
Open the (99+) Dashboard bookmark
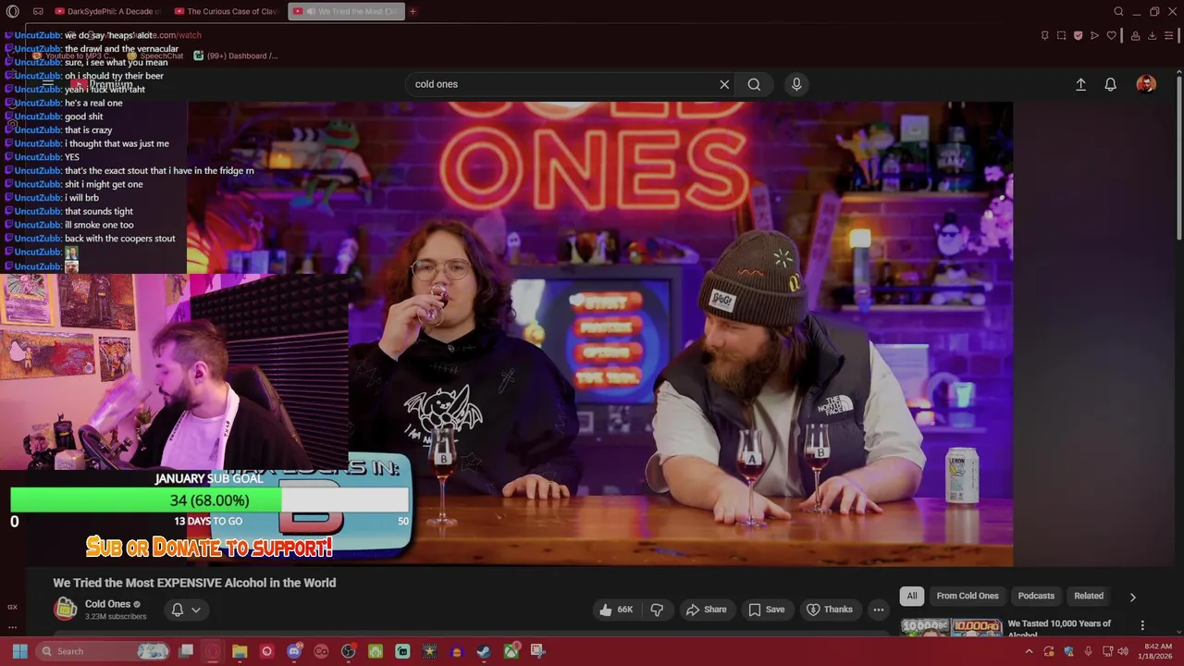[236, 55]
